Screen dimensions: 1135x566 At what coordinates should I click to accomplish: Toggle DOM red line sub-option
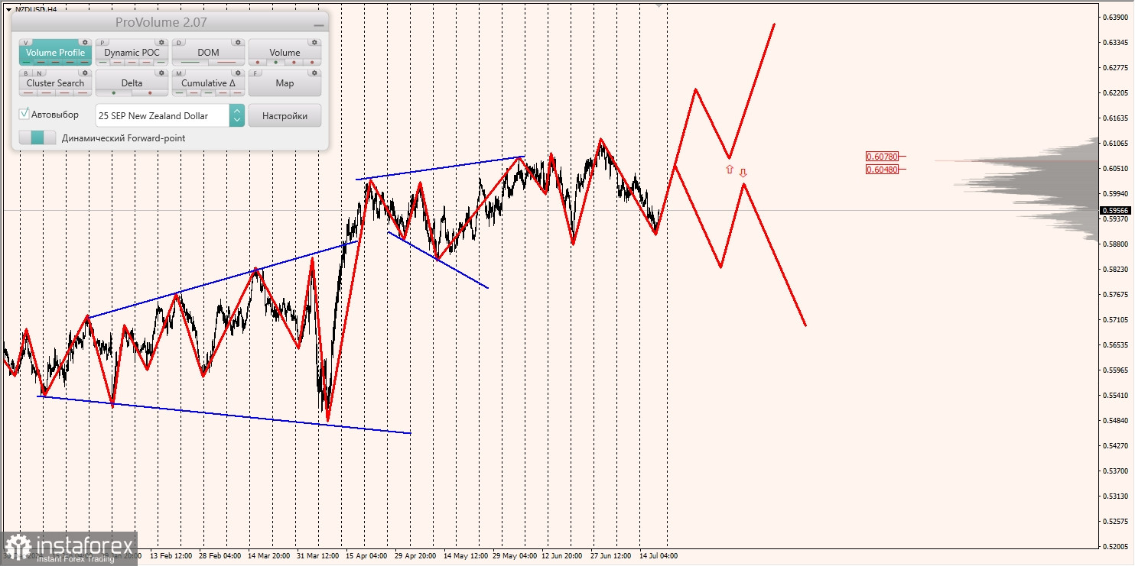226,63
